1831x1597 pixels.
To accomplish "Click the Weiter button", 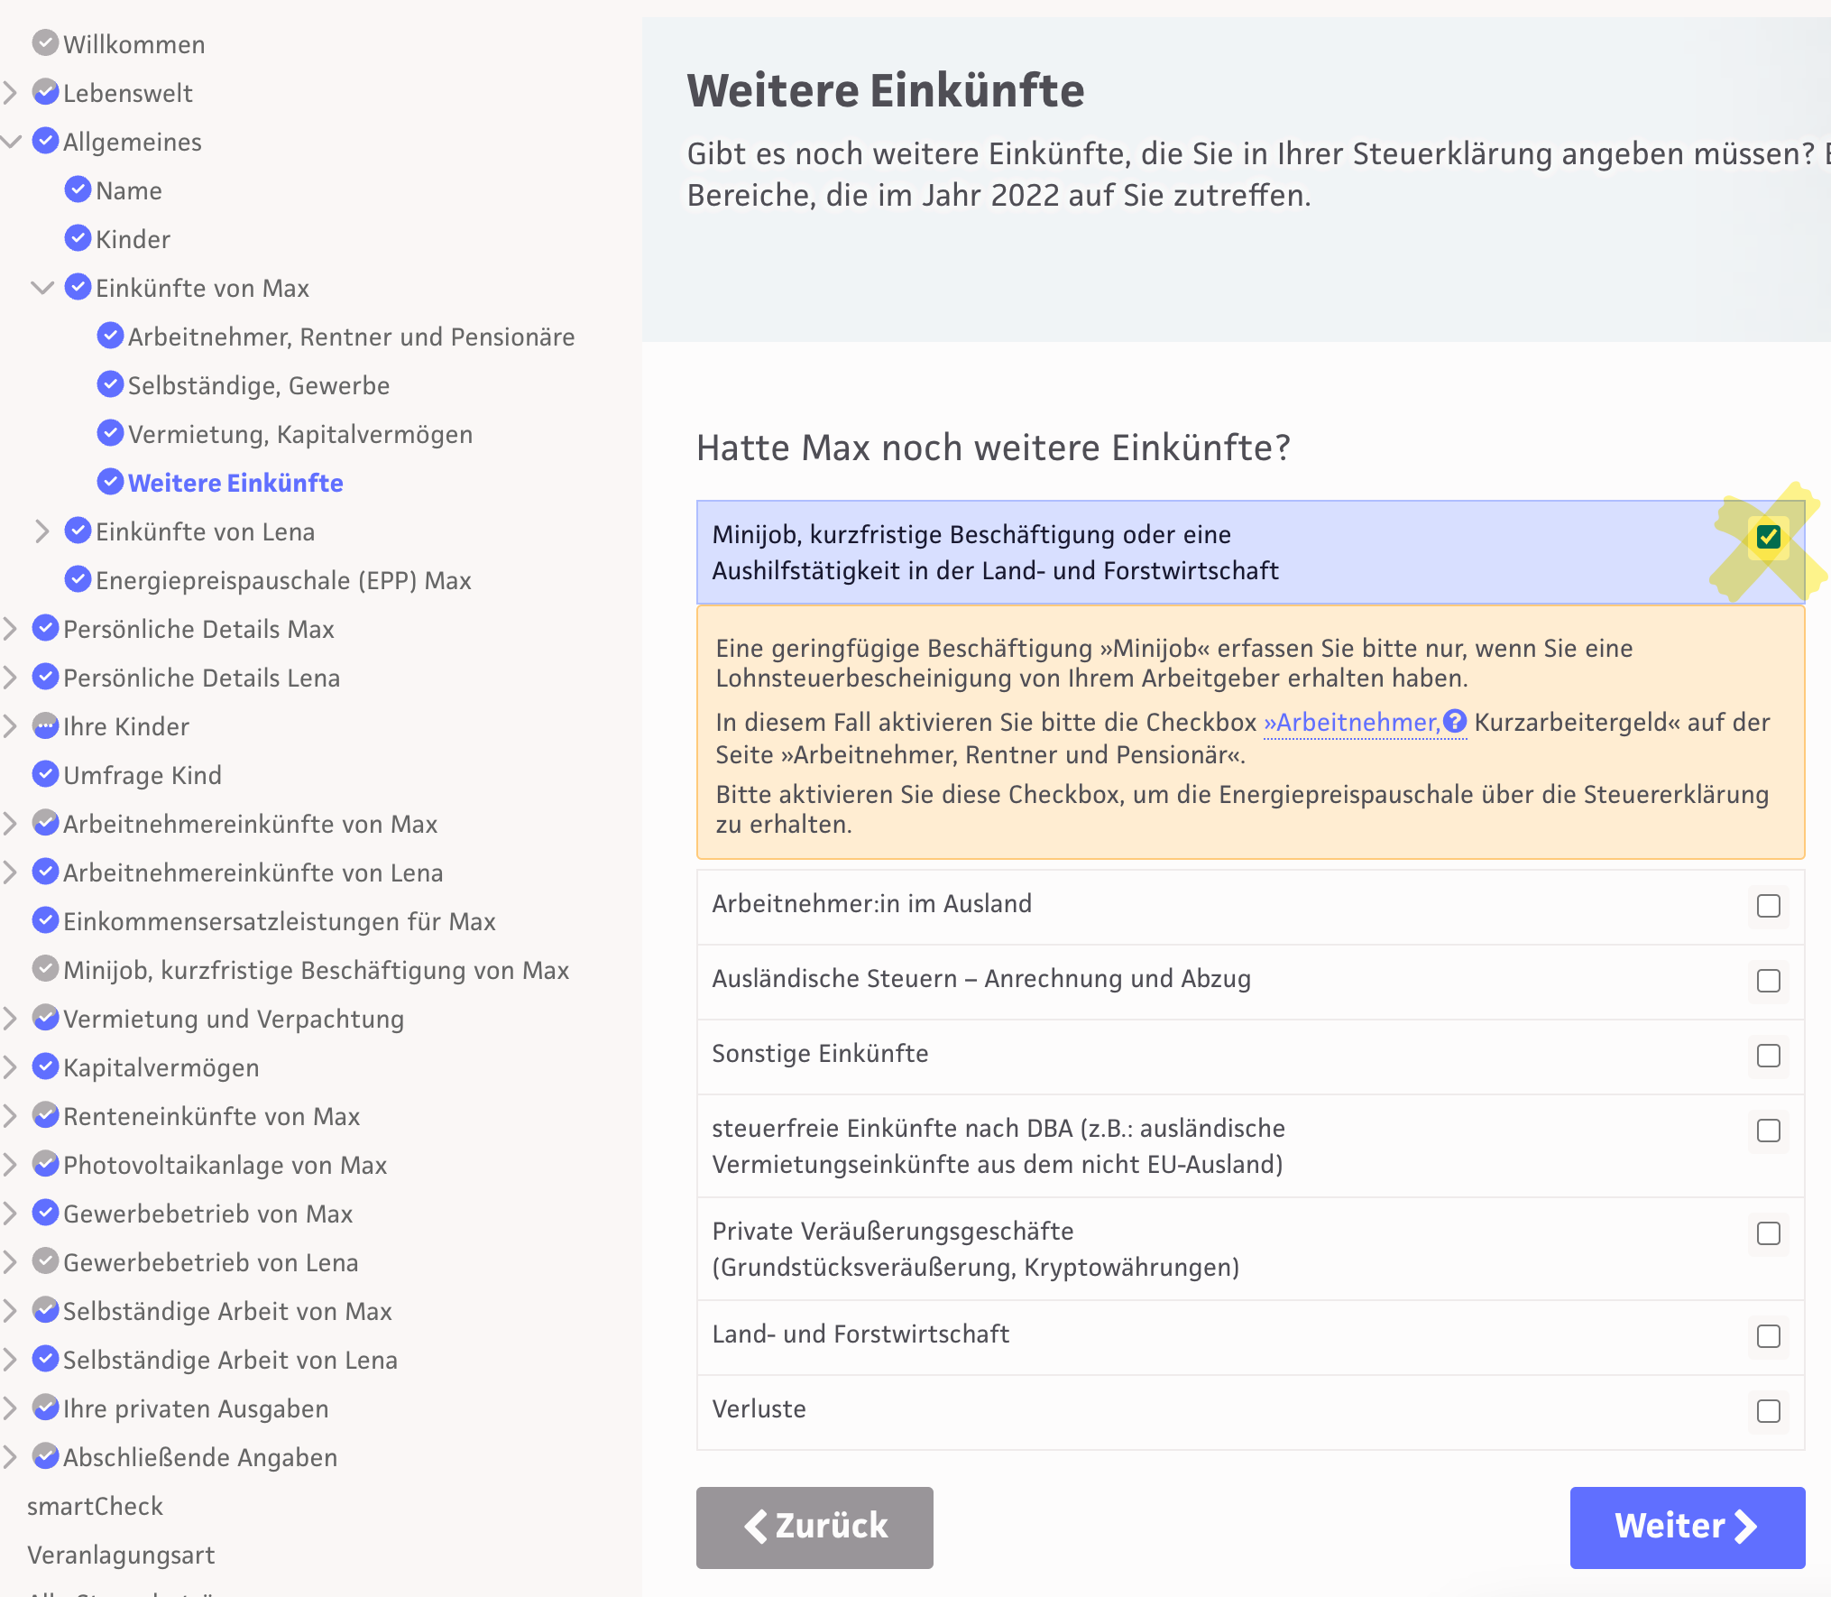I will (1687, 1527).
